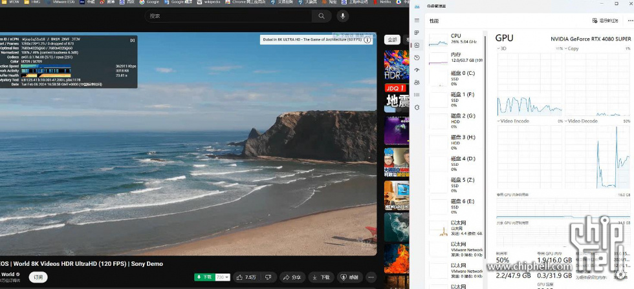Image resolution: width=634 pixels, height=289 pixels.
Task: Click the video title 8K Videos HDR UltraHD
Action: point(82,264)
